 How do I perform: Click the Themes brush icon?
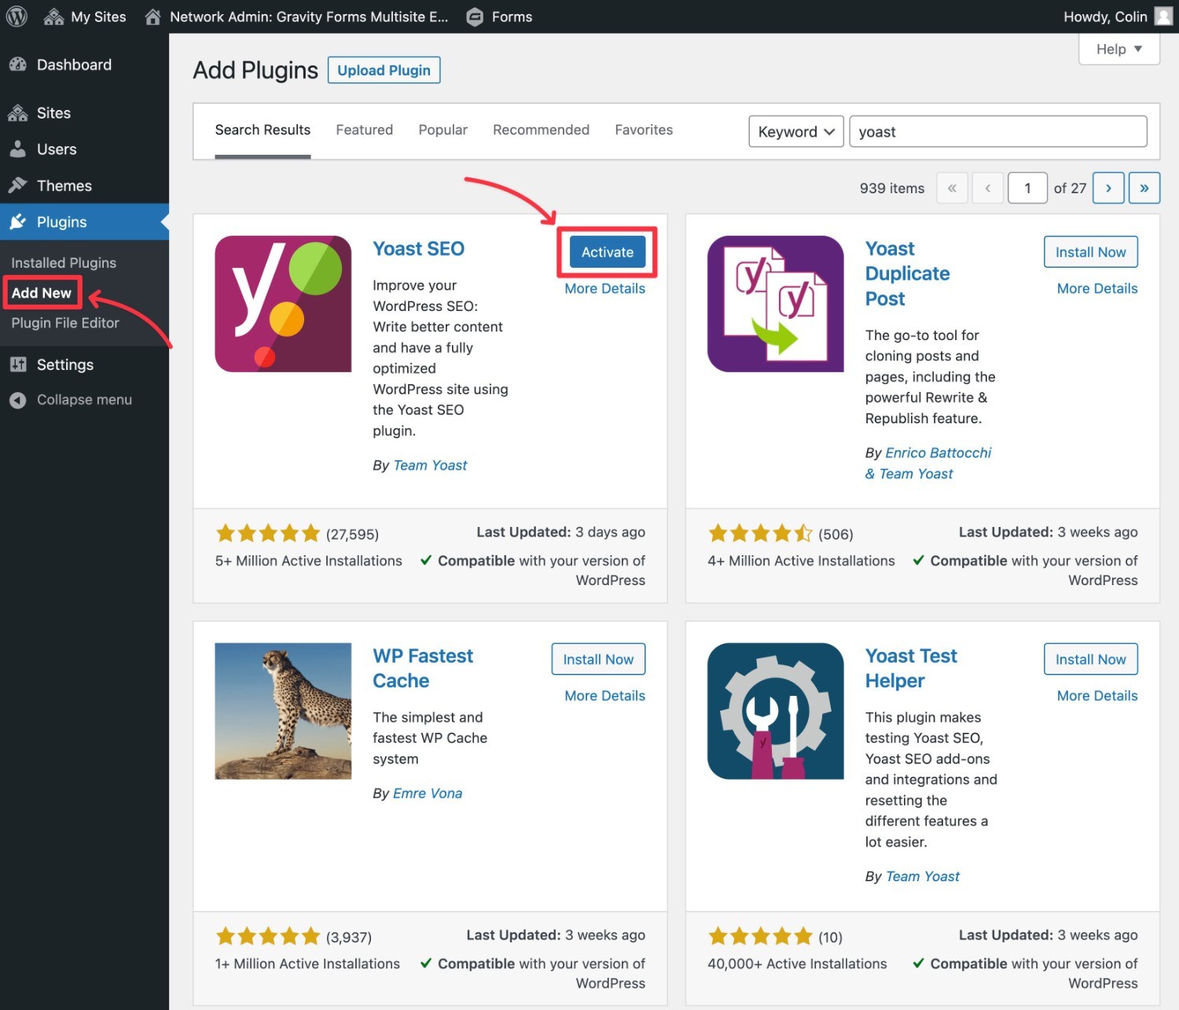pyautogui.click(x=18, y=185)
